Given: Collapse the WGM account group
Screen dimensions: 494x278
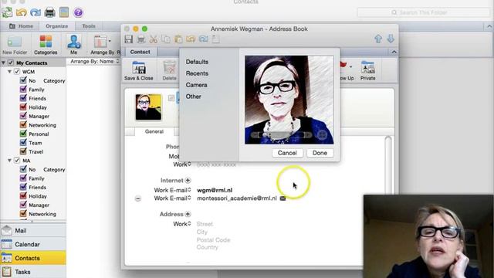Looking at the screenshot, I should [9, 72].
